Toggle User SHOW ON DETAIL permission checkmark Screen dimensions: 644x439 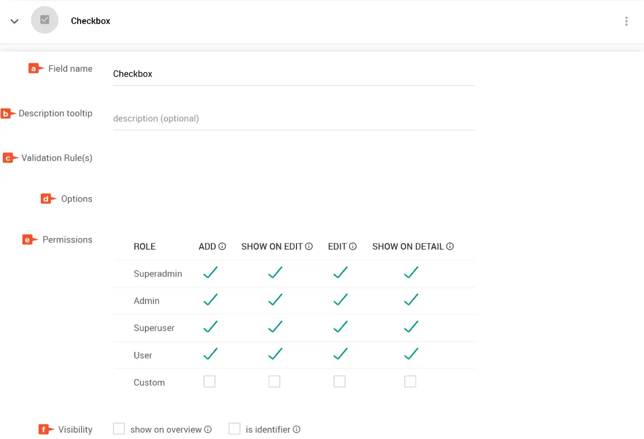pyautogui.click(x=411, y=354)
